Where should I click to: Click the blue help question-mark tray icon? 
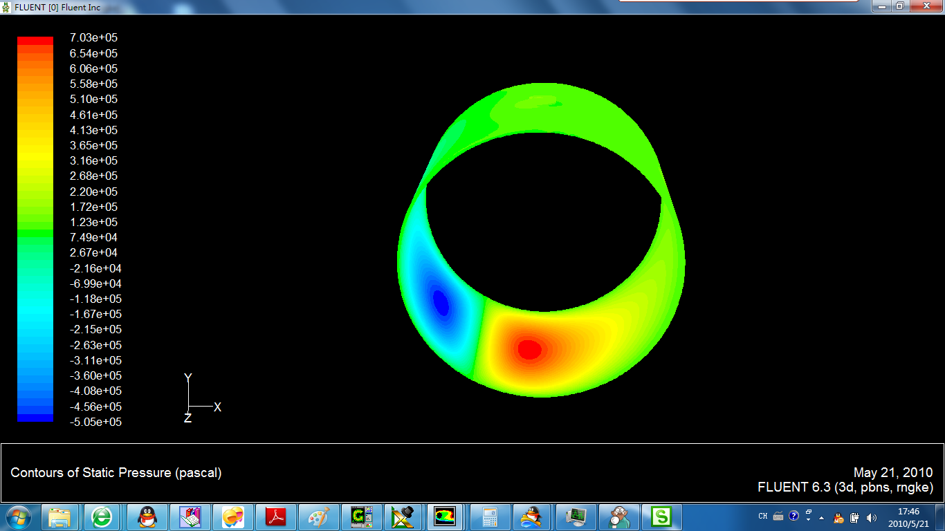[x=793, y=516]
